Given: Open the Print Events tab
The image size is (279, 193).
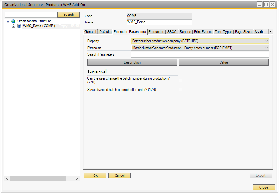Looking at the screenshot, I should tap(203, 32).
